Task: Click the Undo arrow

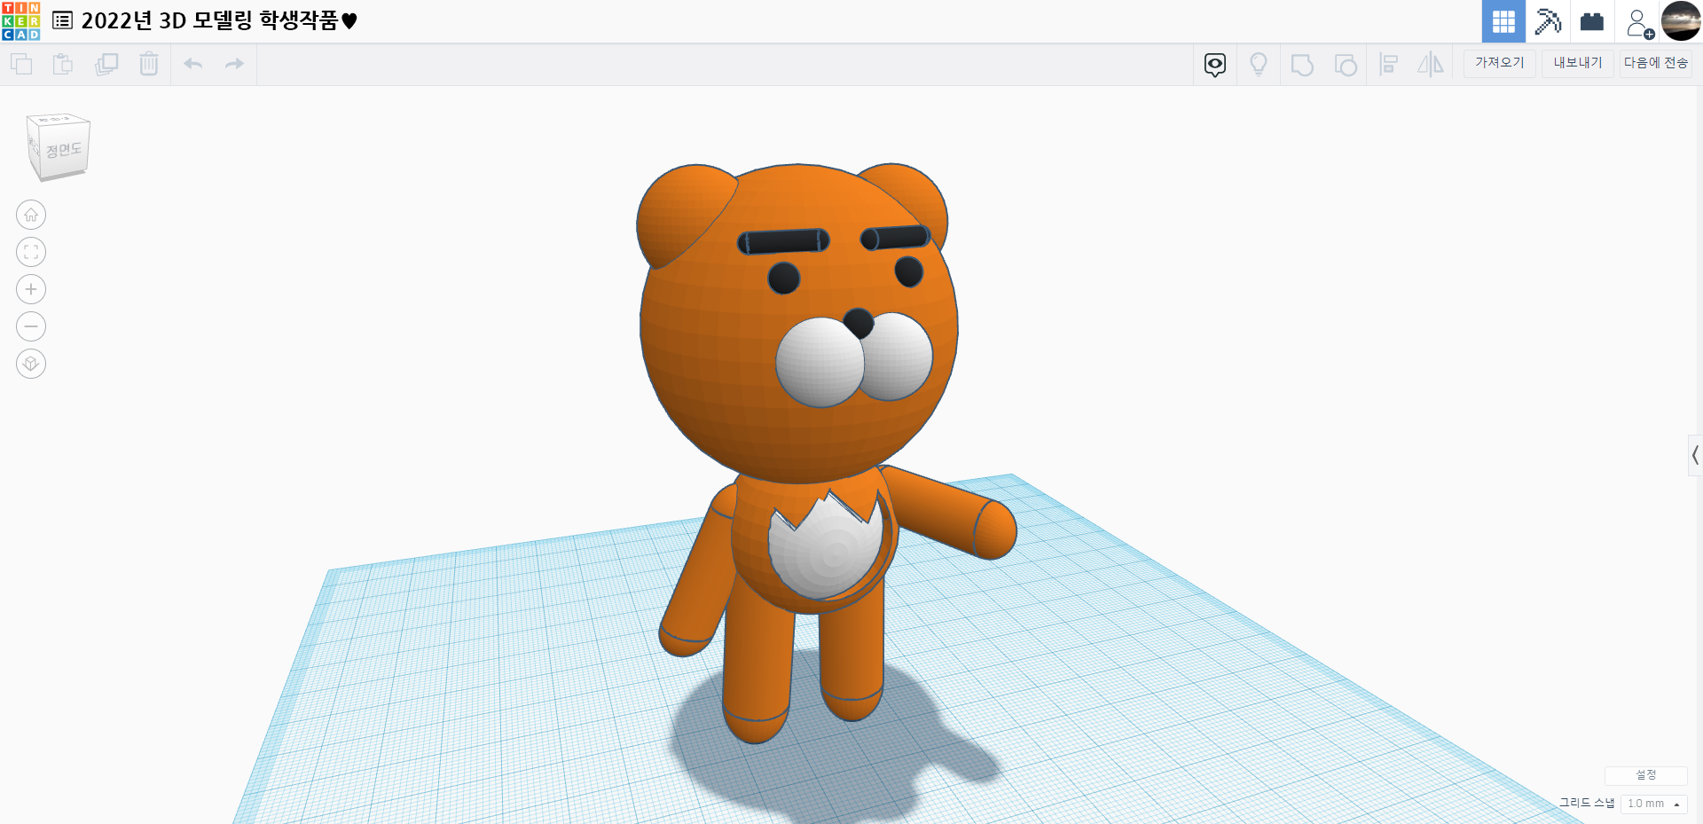Action: click(193, 64)
